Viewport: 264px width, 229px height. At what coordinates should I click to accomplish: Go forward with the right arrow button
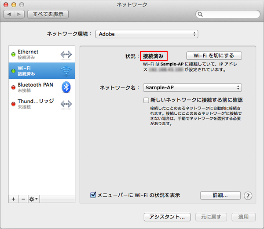(20, 14)
